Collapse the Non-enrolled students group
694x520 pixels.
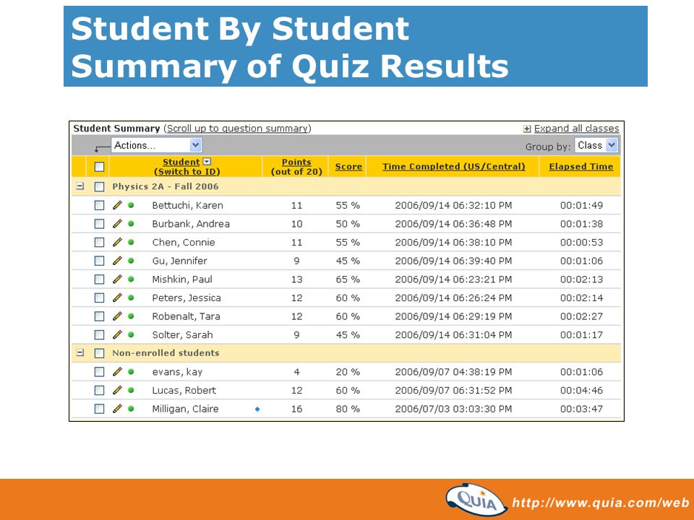click(x=80, y=353)
